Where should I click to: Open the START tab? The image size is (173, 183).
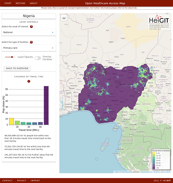pos(8,3)
